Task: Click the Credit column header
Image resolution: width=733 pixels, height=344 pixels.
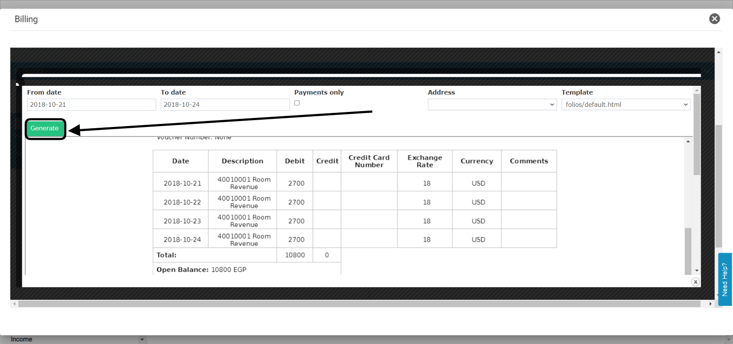Action: click(327, 161)
